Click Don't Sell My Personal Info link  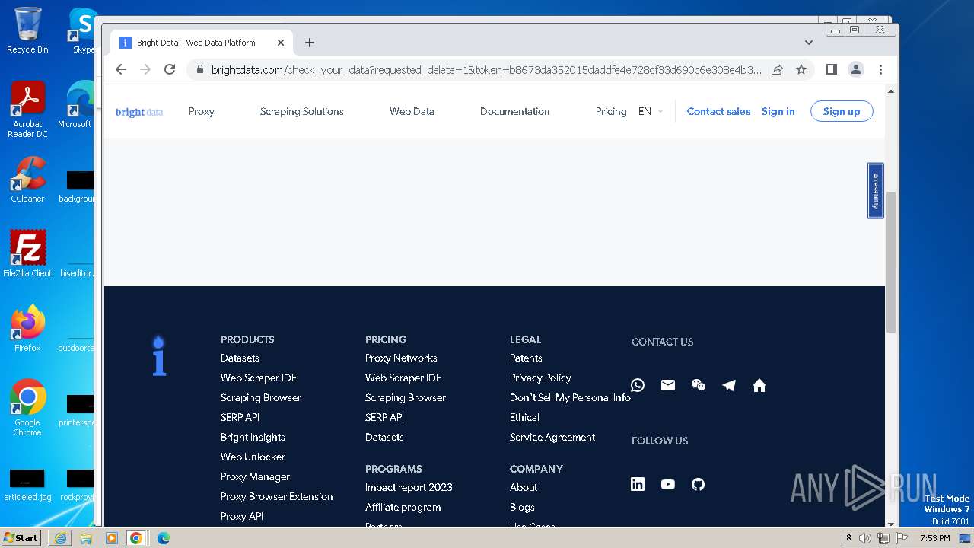tap(570, 397)
